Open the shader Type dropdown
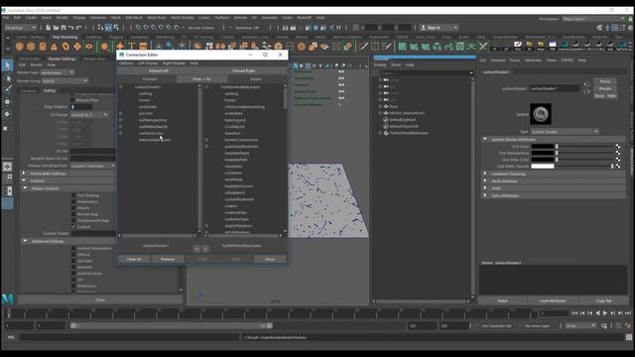The image size is (635, 357). [565, 132]
